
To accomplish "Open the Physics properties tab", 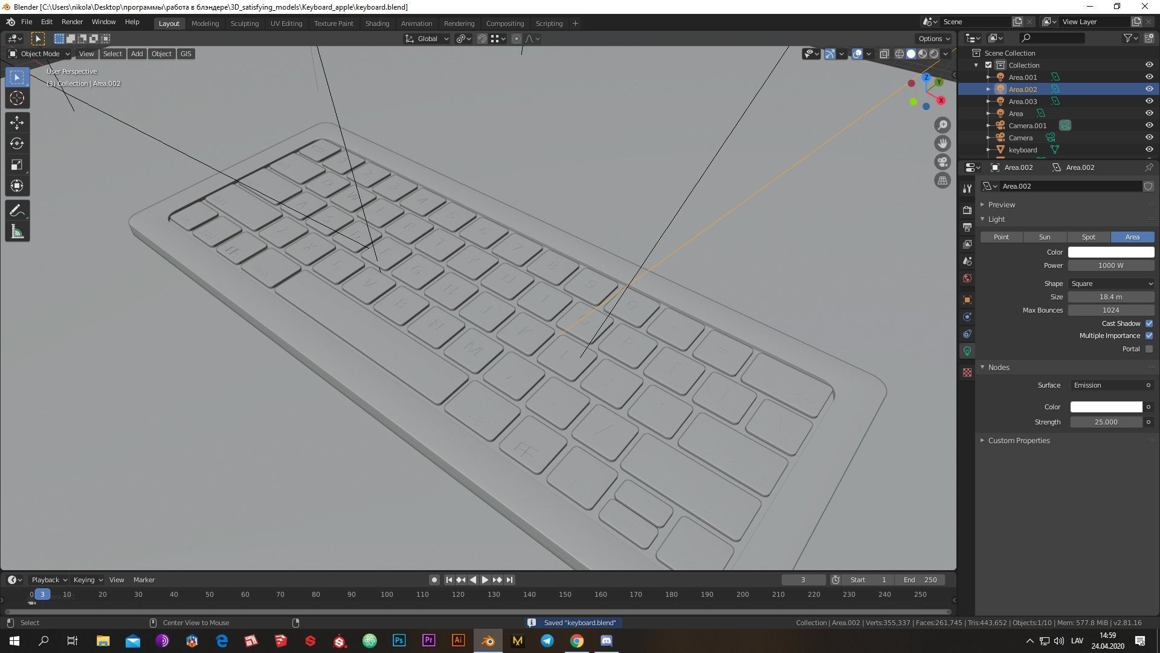I will tap(967, 317).
